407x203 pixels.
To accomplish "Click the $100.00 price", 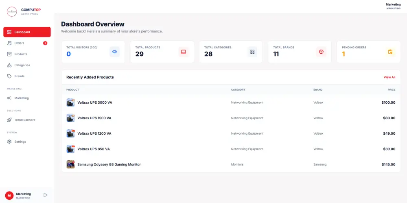I will 388,103.
